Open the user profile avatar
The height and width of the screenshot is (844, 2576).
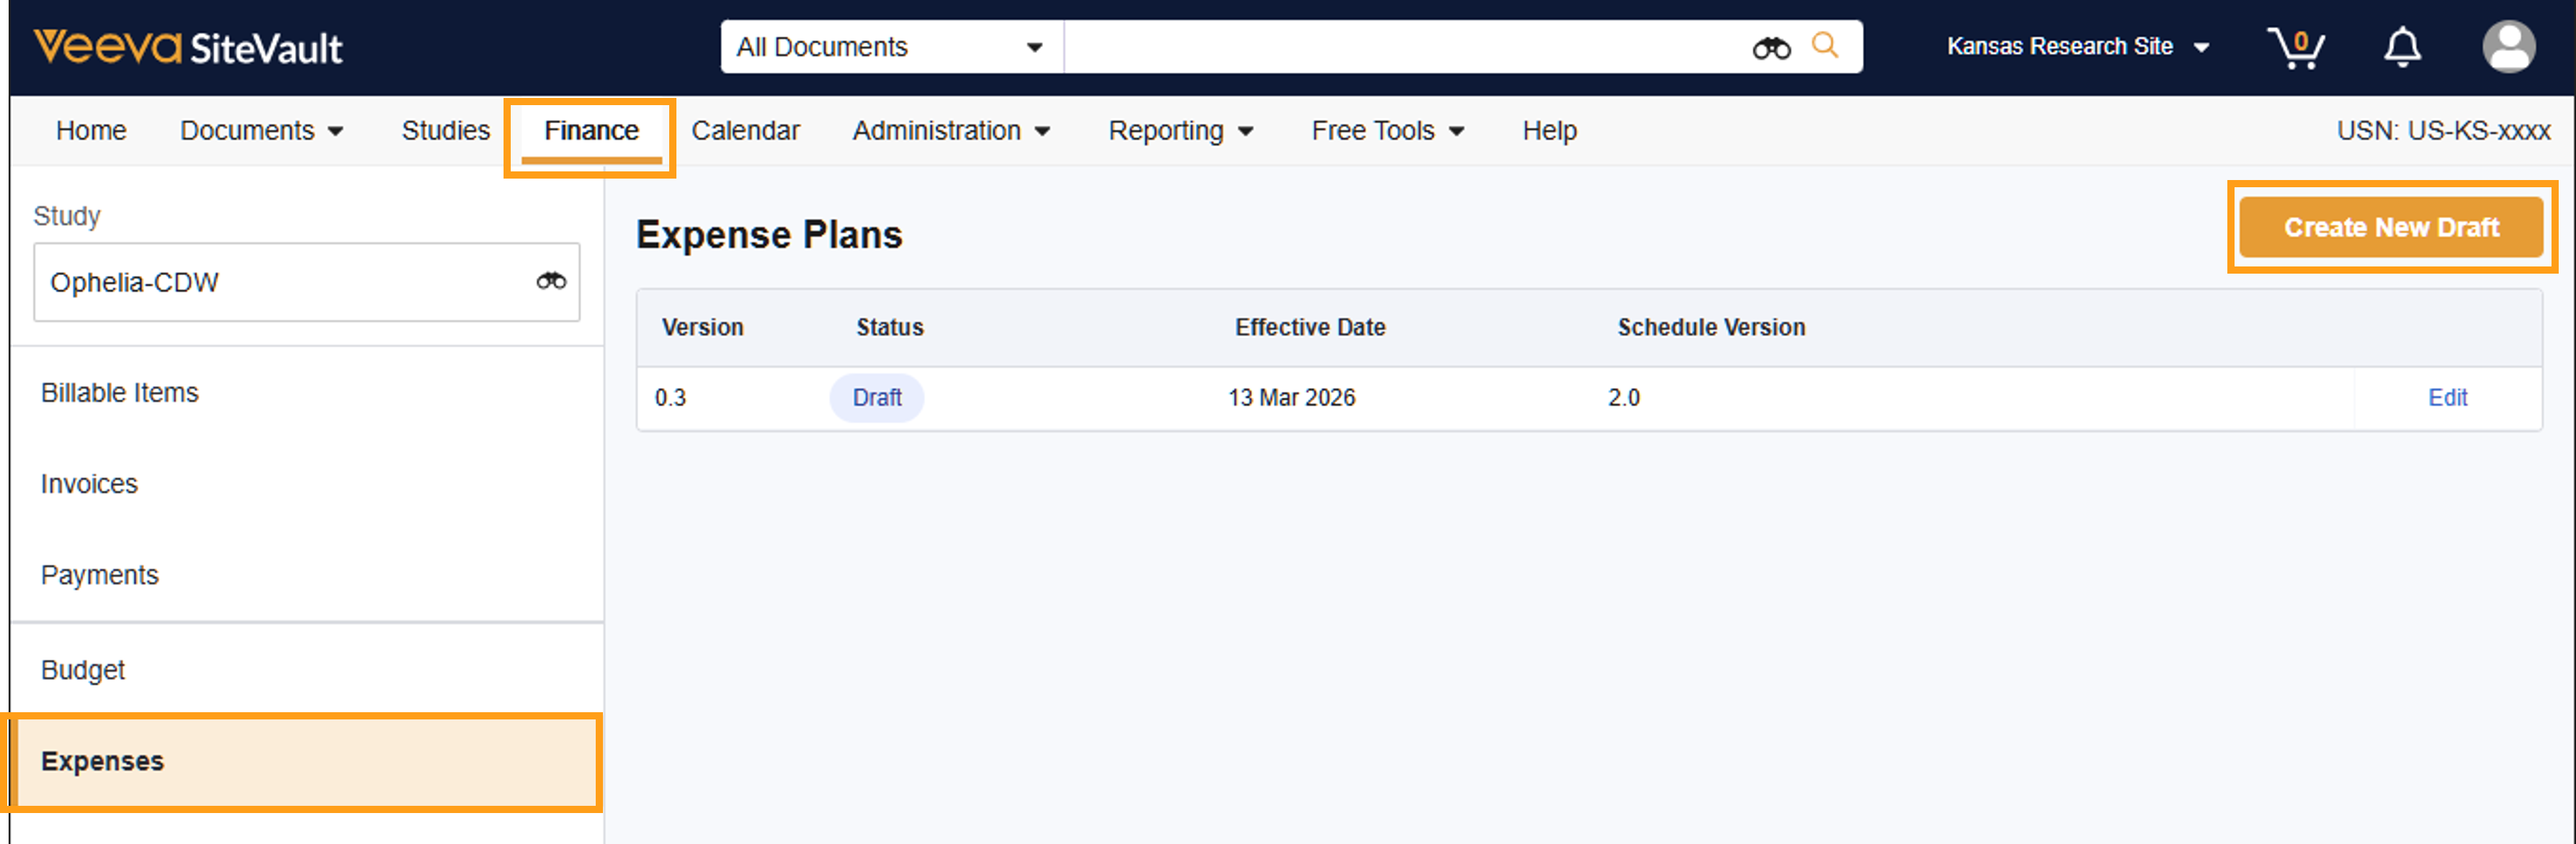click(x=2508, y=47)
